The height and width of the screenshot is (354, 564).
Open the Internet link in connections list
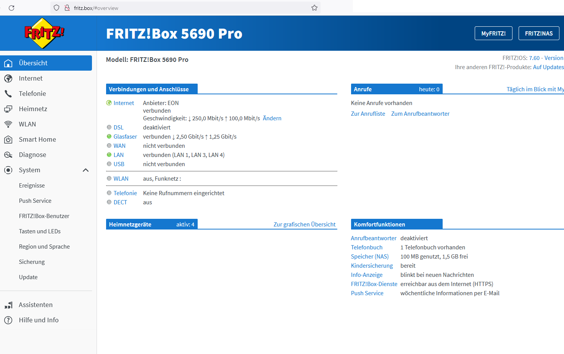pyautogui.click(x=124, y=103)
